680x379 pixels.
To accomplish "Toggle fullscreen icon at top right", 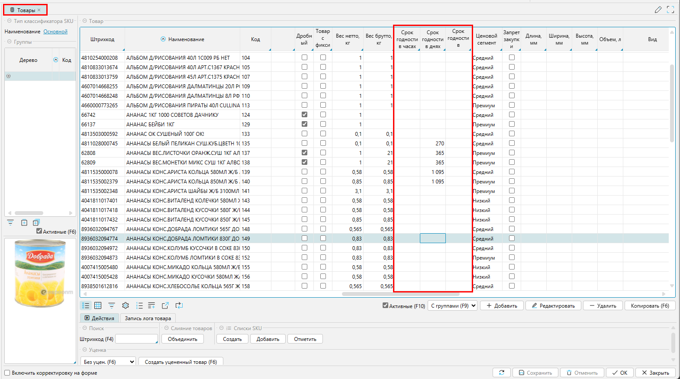I will 670,10.
